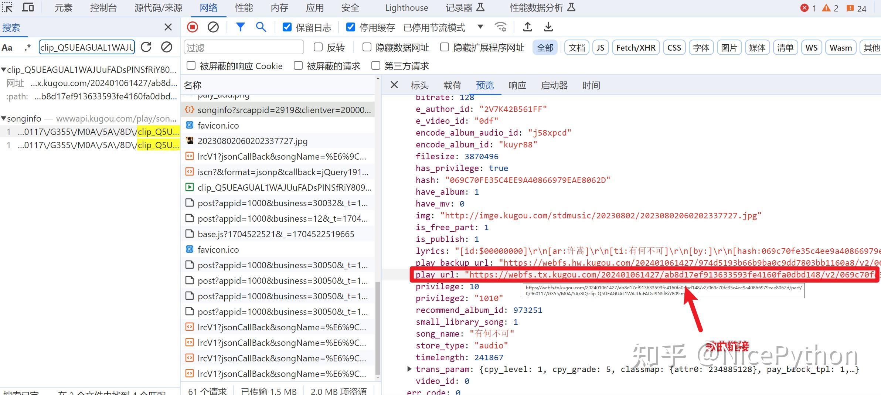Select the clip_Q5UEAGUAL1WAJUuFADs media request
The height and width of the screenshot is (395, 881).
278,187
